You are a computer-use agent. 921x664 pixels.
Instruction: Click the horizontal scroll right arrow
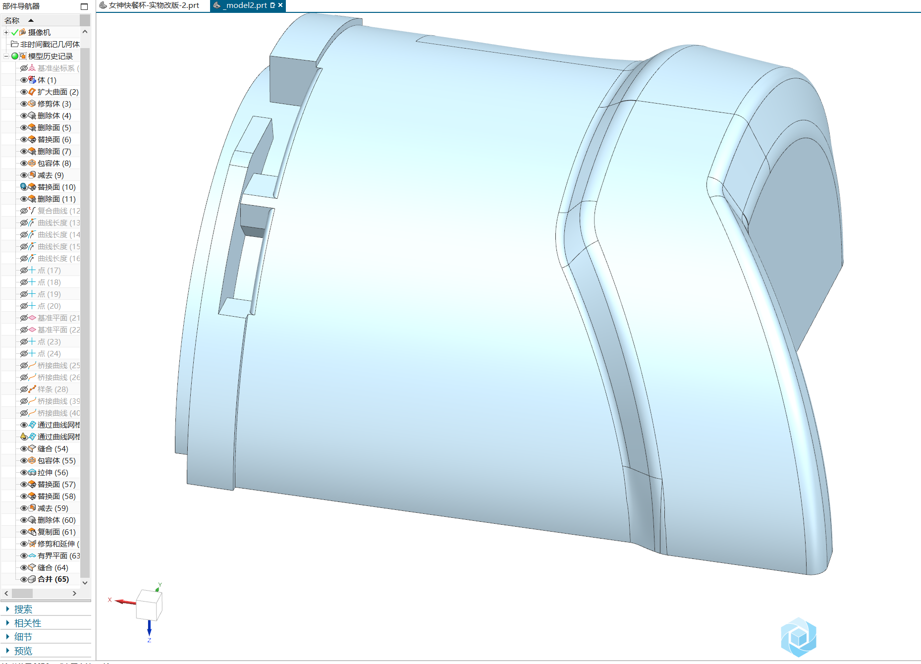(74, 593)
